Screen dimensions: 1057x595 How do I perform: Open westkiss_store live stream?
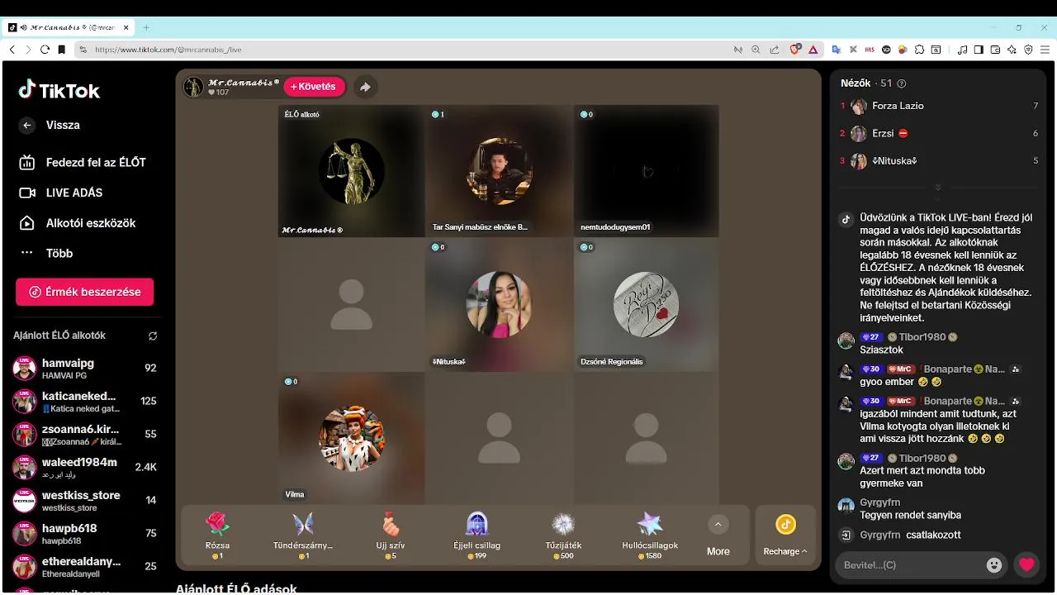pyautogui.click(x=84, y=500)
